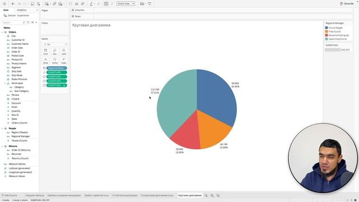Open dropdown arrow next to new worksheet icon
This screenshot has width=359, height=202.
pyautogui.click(x=50, y=4)
